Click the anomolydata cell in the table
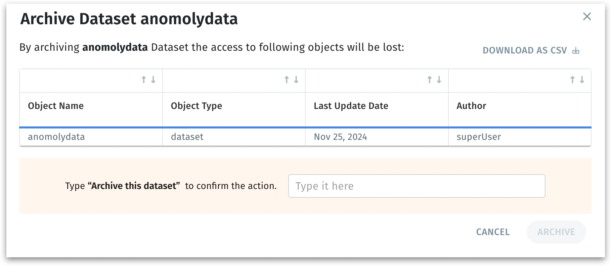This screenshot has width=611, height=266. click(56, 137)
